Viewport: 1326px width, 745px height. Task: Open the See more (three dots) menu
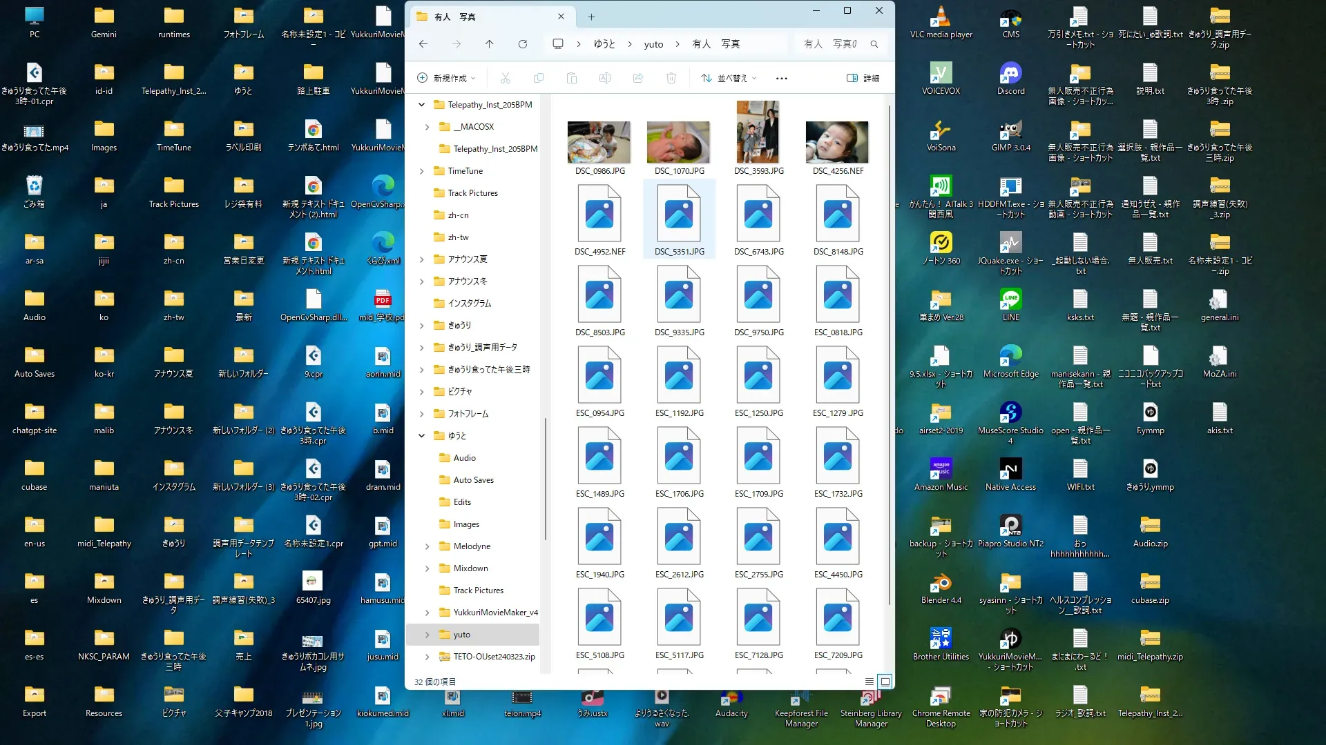(x=782, y=79)
